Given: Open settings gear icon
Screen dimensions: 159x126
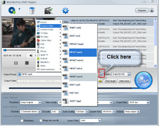Looking at the screenshot, I should pos(66,10).
